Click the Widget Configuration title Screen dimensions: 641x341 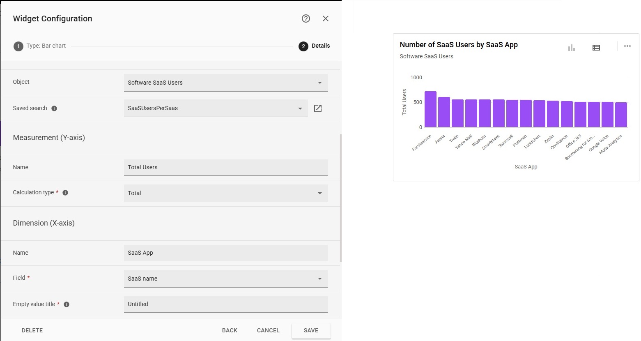(x=53, y=18)
